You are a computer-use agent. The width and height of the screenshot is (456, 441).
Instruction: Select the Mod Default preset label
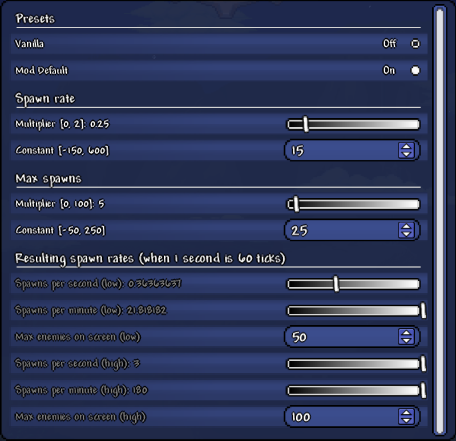pyautogui.click(x=41, y=70)
